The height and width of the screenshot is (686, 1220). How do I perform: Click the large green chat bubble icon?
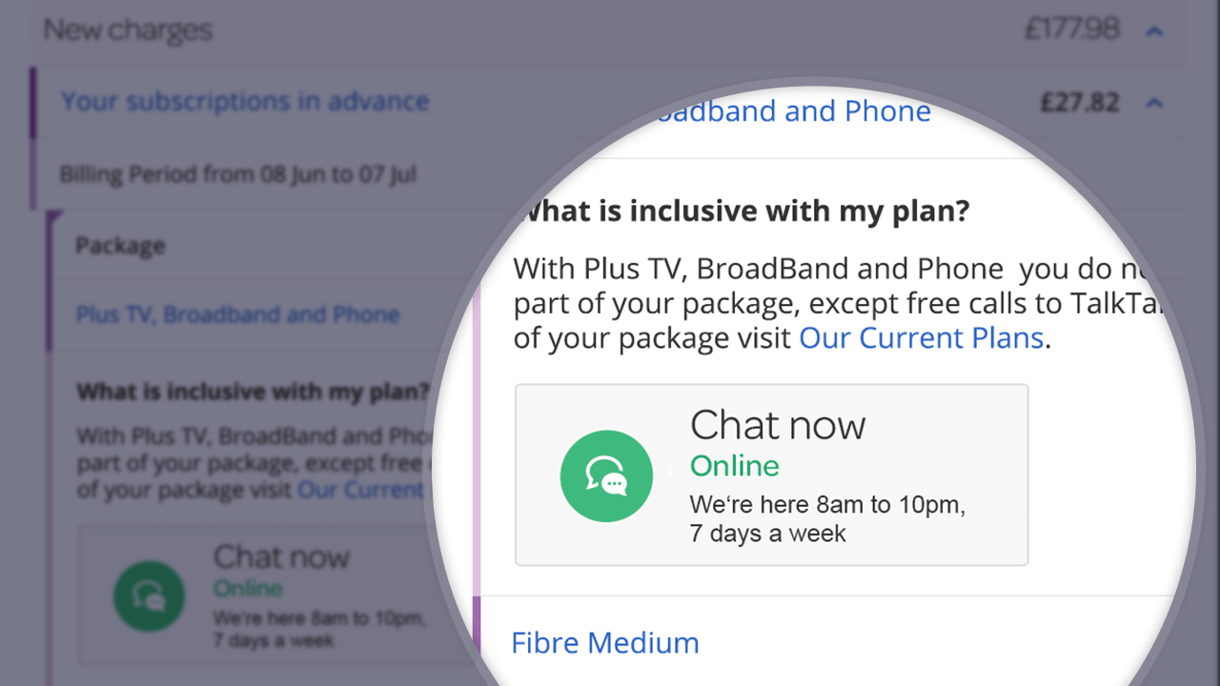pyautogui.click(x=606, y=475)
